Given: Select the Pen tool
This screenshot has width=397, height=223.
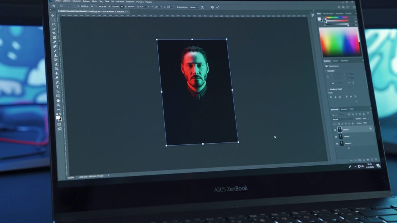Looking at the screenshot, I should point(57,82).
